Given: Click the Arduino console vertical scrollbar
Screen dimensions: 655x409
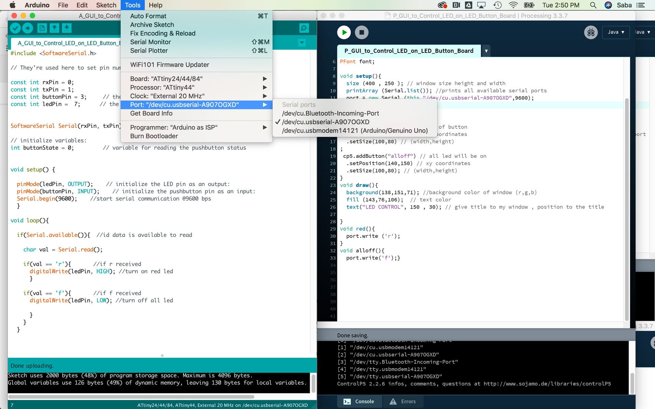Looking at the screenshot, I should coord(314,384).
